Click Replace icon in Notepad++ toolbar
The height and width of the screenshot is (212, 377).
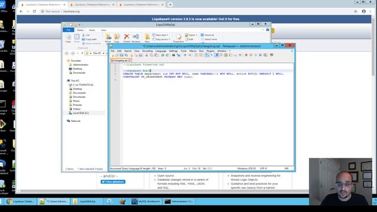178,55
